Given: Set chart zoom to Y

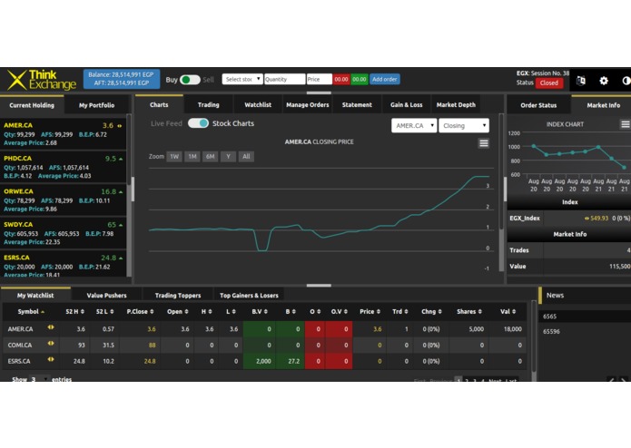Looking at the screenshot, I should (x=228, y=156).
